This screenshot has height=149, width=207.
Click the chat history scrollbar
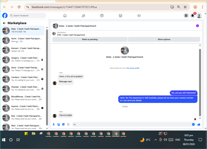click(x=200, y=83)
